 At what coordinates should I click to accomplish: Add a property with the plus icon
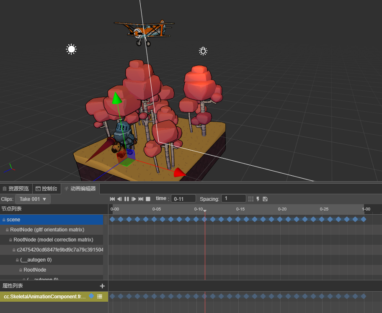pyautogui.click(x=102, y=286)
